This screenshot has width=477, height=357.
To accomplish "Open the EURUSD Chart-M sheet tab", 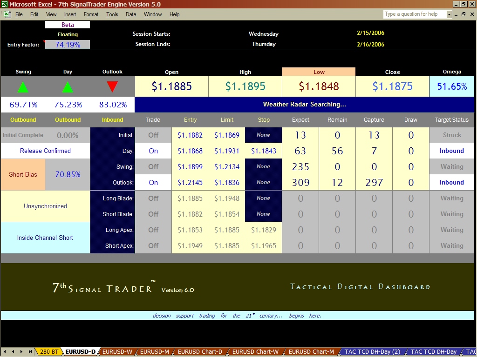I will tap(311, 351).
